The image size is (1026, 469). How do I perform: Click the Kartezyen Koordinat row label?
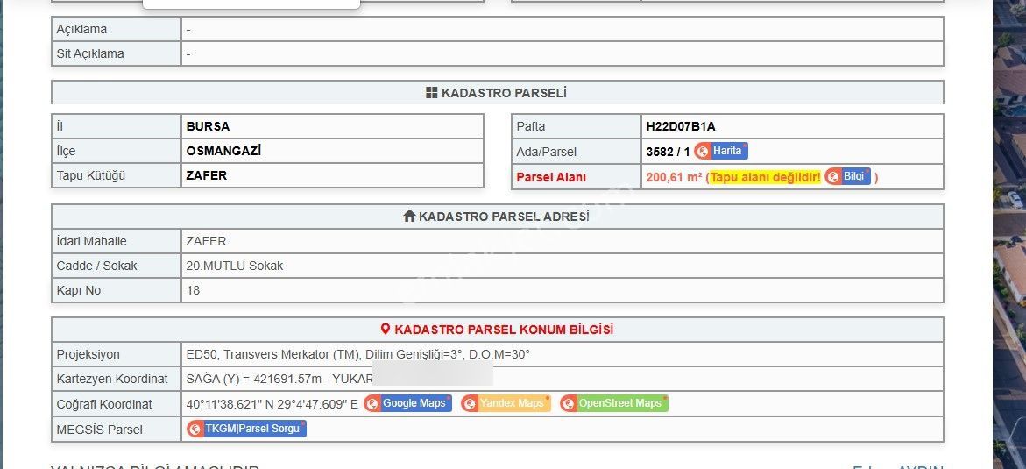tap(112, 379)
